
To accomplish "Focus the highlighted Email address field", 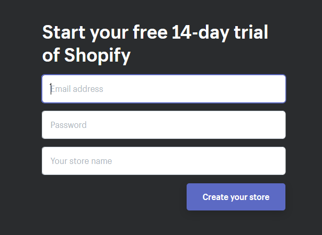I will coord(164,89).
